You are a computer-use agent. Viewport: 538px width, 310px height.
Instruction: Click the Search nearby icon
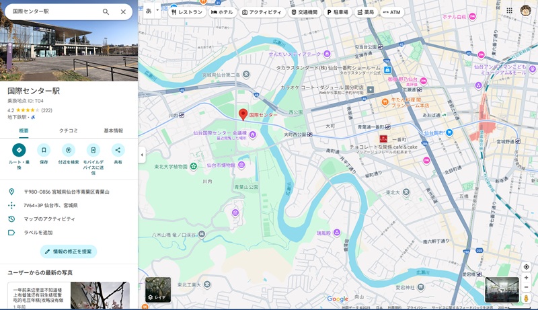(x=69, y=150)
